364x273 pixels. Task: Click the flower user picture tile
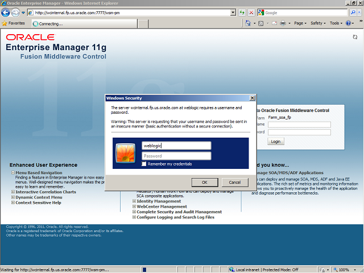(x=125, y=153)
